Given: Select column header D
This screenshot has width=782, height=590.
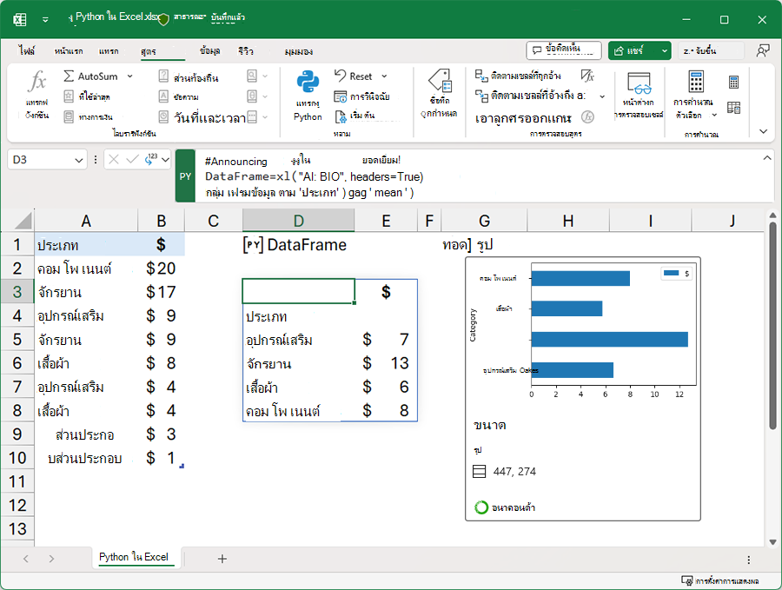Looking at the screenshot, I should click(298, 221).
